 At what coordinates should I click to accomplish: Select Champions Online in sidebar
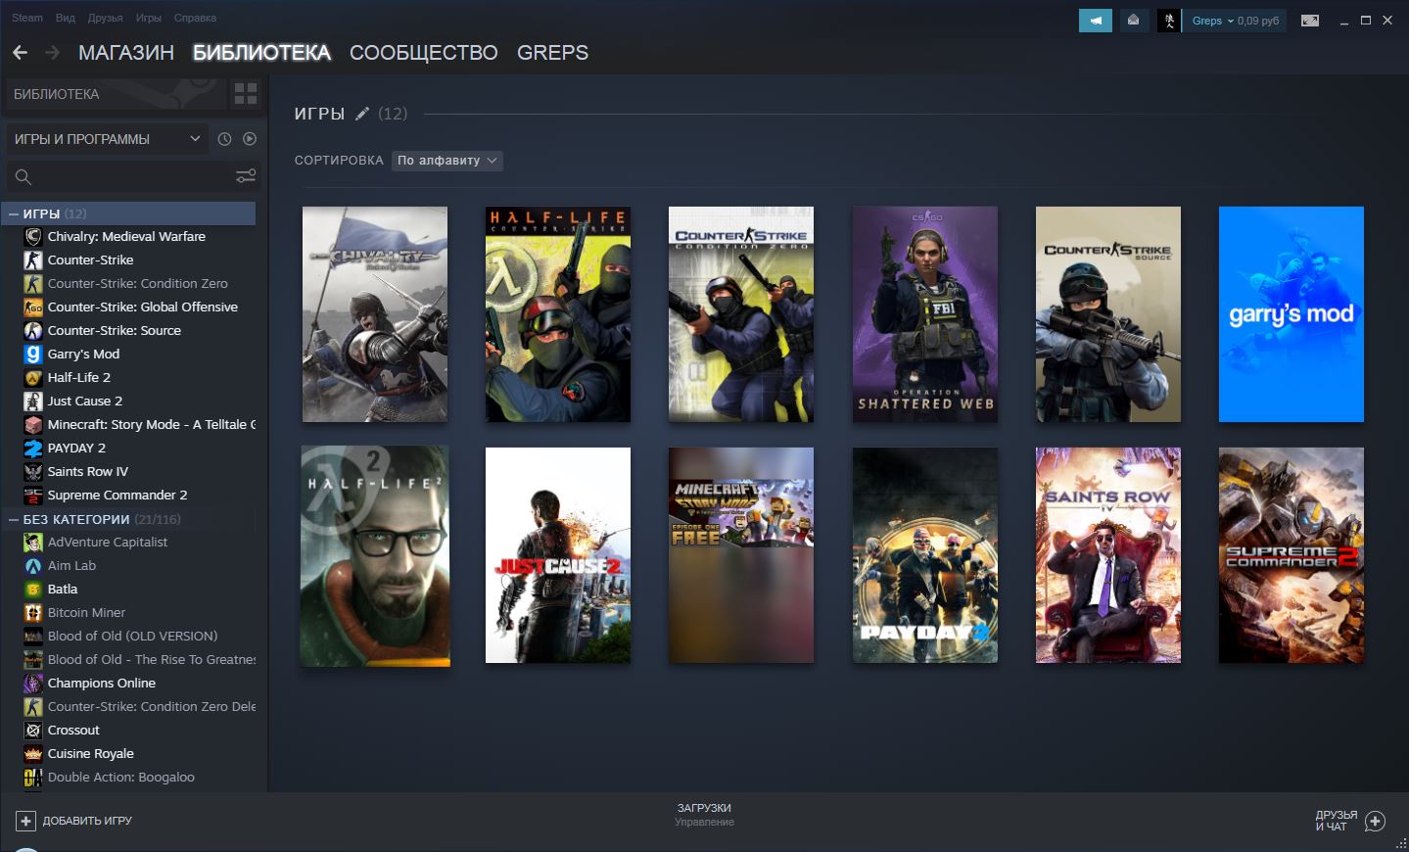[102, 683]
